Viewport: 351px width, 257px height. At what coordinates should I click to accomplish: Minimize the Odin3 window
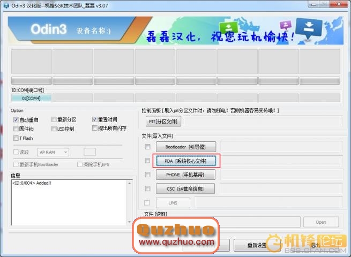[x=313, y=4]
